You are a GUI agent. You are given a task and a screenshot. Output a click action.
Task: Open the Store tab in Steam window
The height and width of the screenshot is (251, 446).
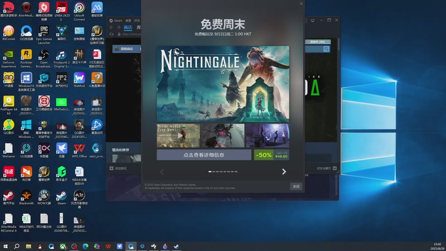pos(128,27)
